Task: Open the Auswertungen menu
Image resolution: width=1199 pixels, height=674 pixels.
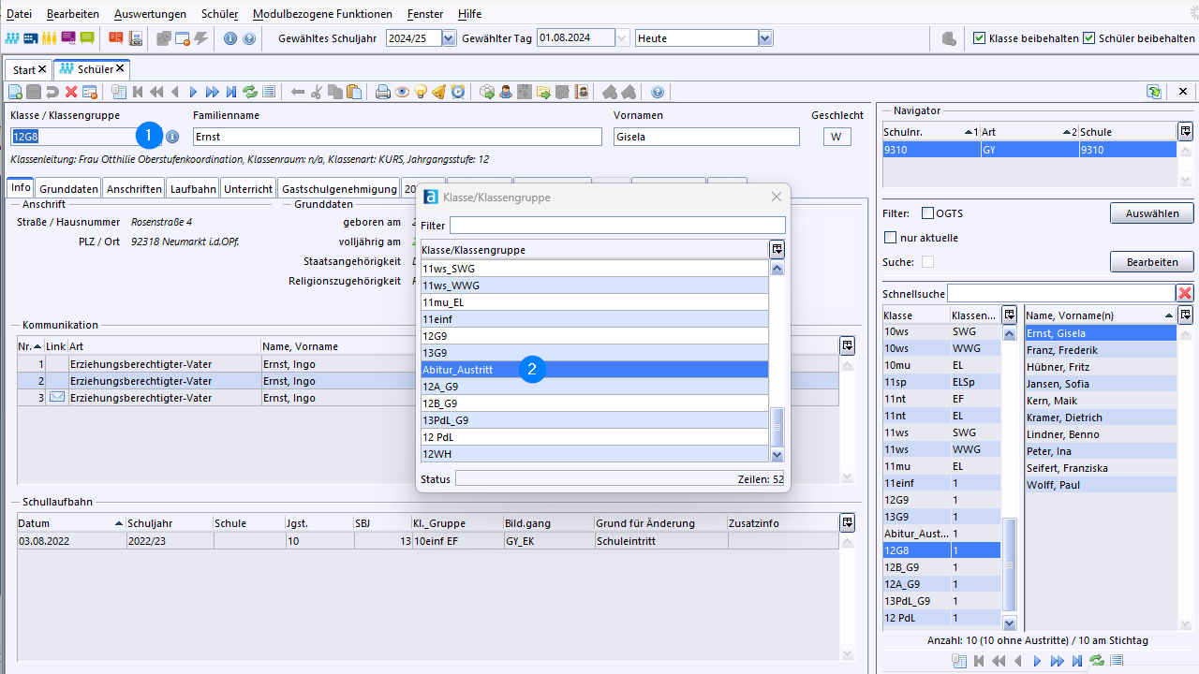Action: [x=150, y=14]
